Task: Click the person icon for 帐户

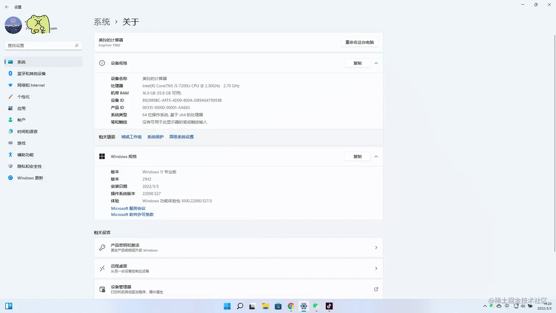Action: click(10, 120)
